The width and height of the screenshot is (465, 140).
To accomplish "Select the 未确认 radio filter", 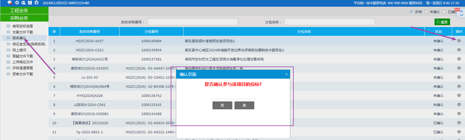I will tap(426, 12).
